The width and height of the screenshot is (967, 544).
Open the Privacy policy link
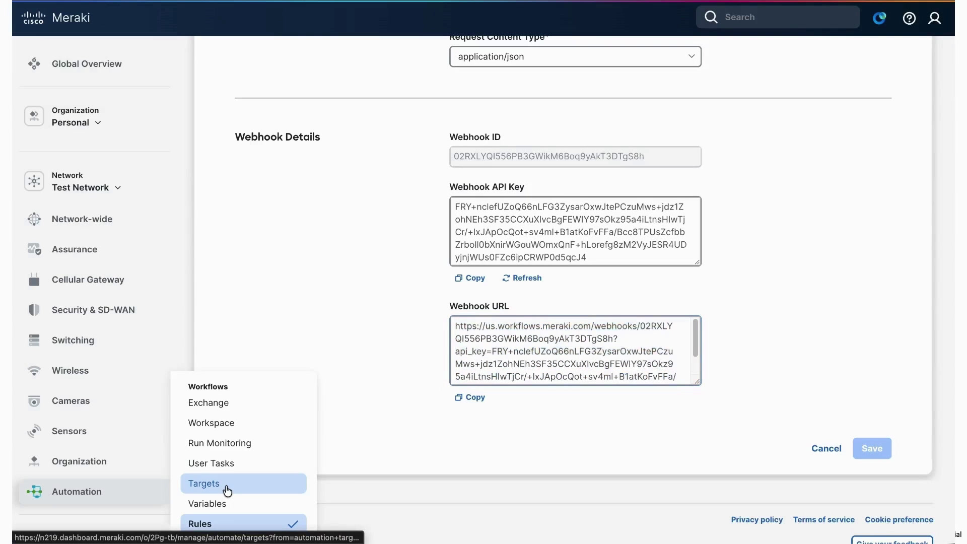[756, 520]
